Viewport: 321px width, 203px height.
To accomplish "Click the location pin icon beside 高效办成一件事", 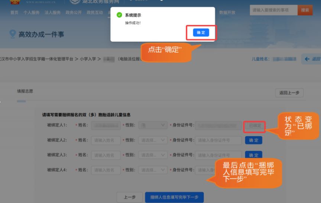I will (13, 34).
